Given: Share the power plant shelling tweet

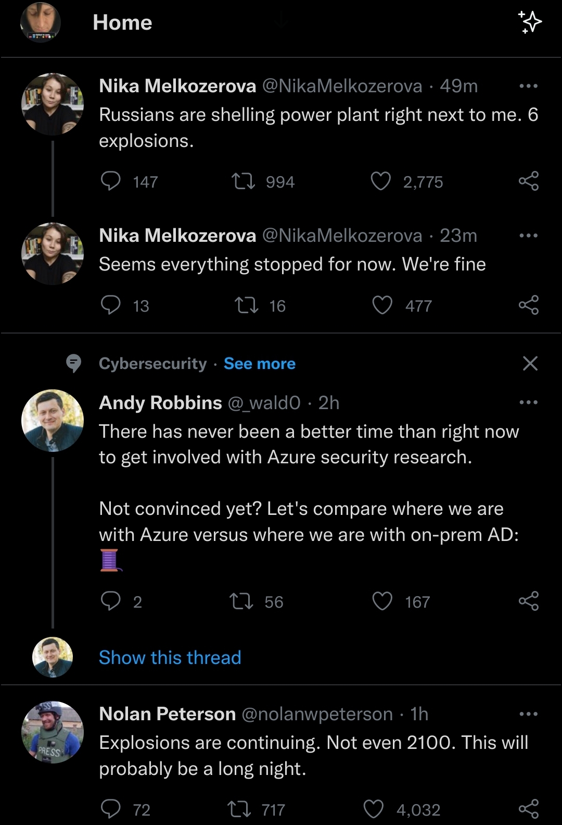Looking at the screenshot, I should click(529, 181).
